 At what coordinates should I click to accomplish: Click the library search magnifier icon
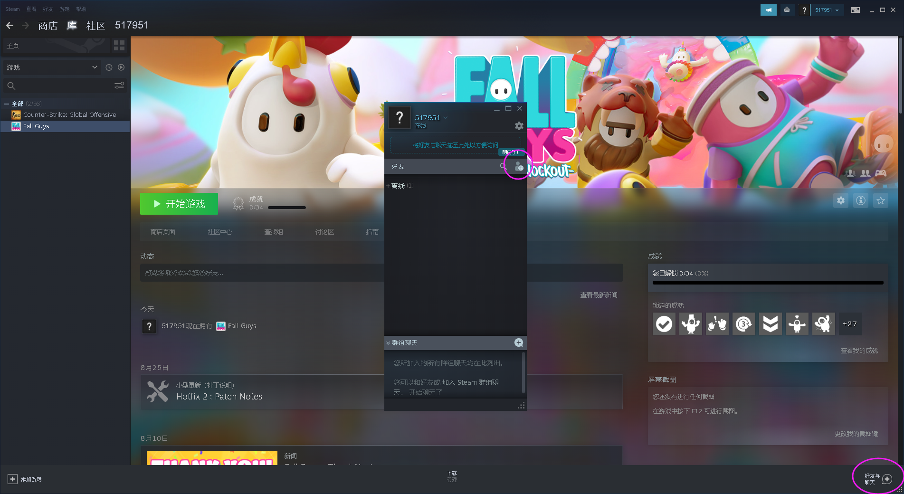(x=11, y=86)
